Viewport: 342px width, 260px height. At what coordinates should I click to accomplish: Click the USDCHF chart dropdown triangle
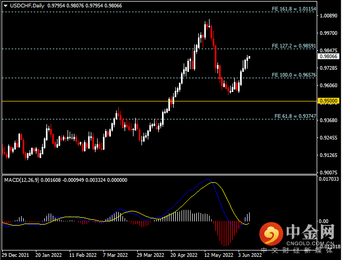click(6, 6)
